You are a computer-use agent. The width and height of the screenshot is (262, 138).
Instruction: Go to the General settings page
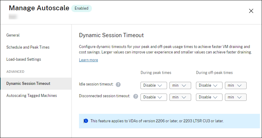[x=13, y=35]
